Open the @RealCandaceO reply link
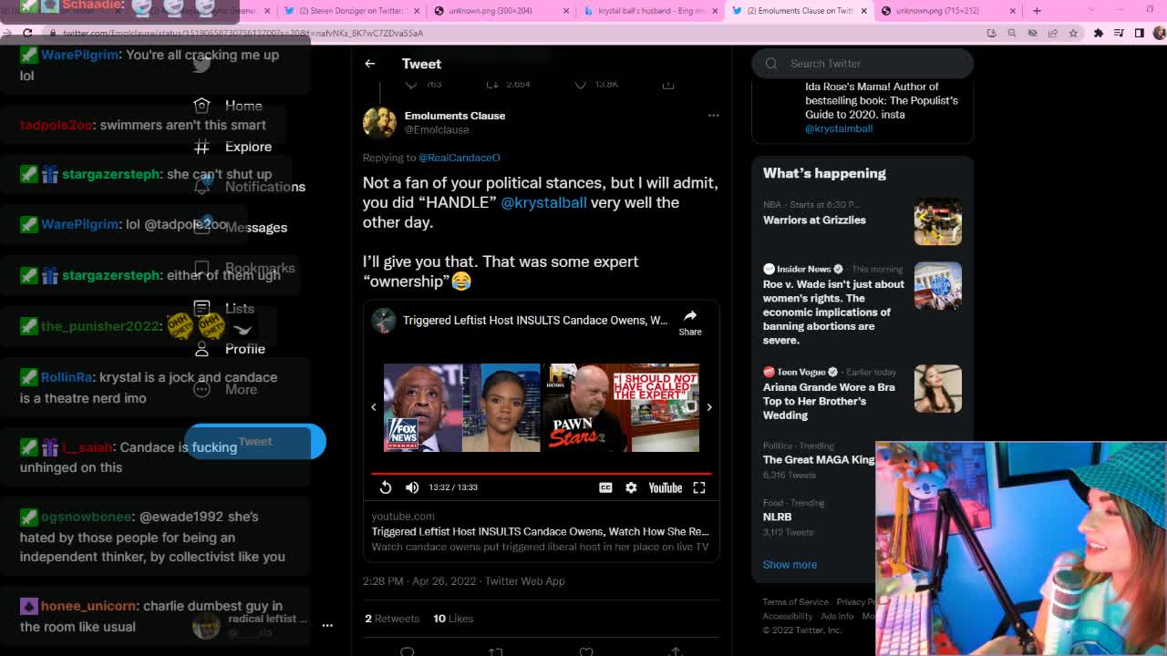Image resolution: width=1167 pixels, height=656 pixels. (460, 158)
